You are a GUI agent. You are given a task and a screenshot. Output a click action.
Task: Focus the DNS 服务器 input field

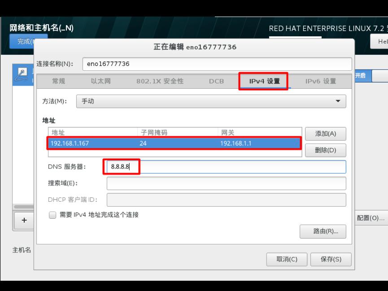[227, 167]
